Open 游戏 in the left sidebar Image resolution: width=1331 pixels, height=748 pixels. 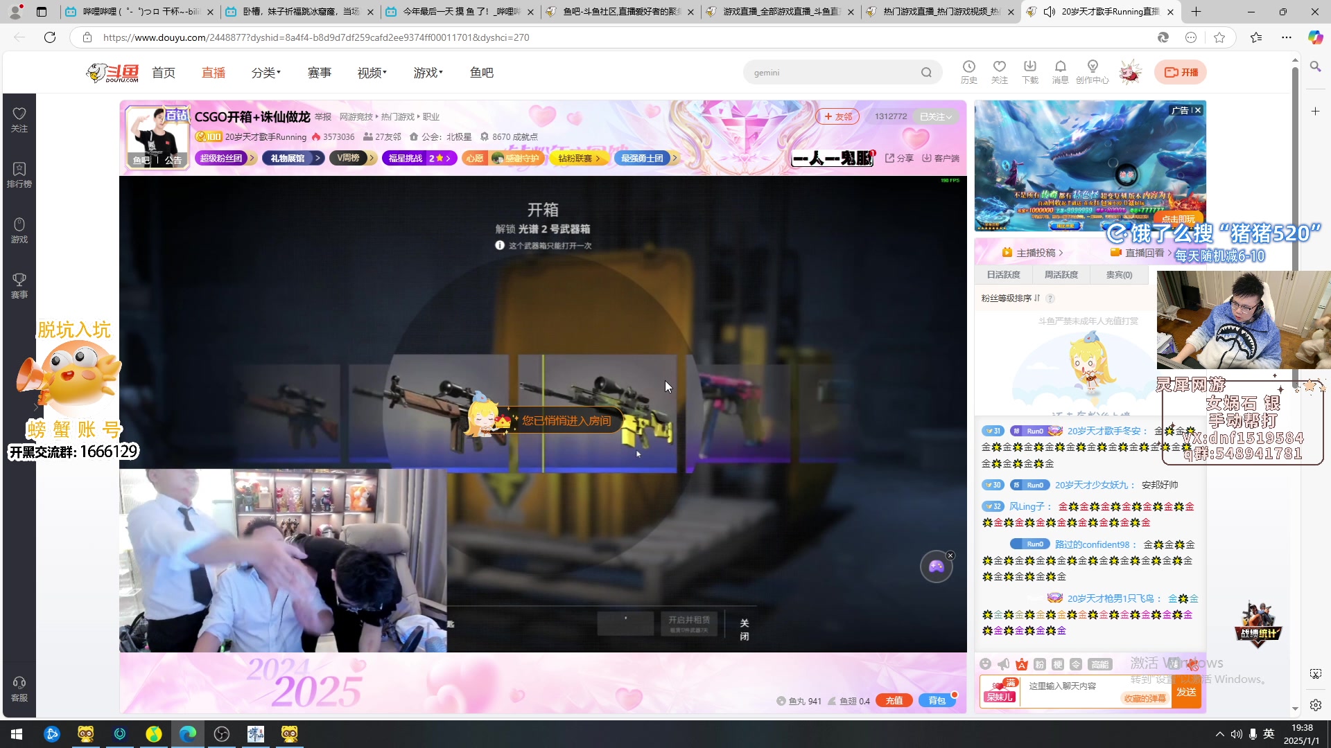pos(19,230)
